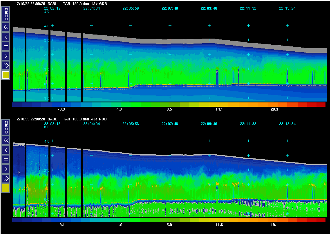Open the MENU button in the top GDB panel
Viewport: 331px width, 235px height.
(x=6, y=14)
